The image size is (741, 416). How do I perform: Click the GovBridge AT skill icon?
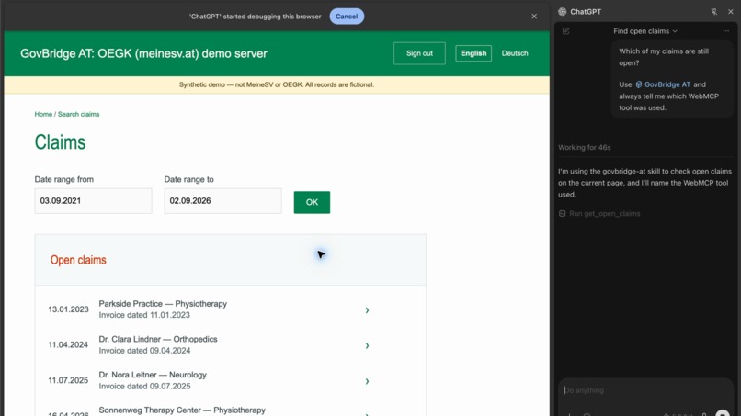click(x=638, y=84)
